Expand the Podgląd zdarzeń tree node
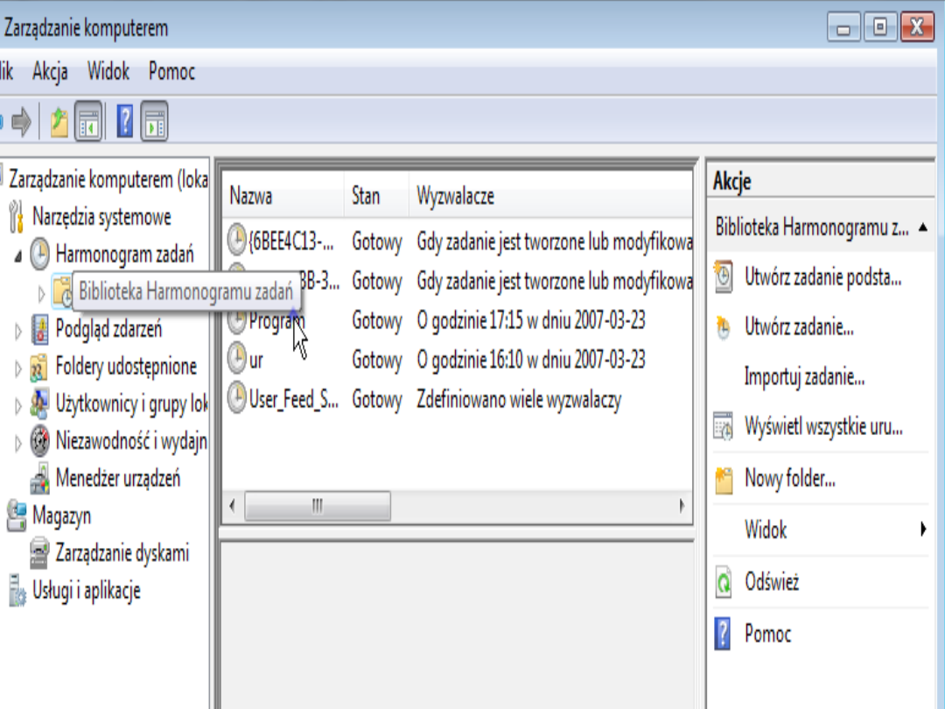 coord(18,330)
